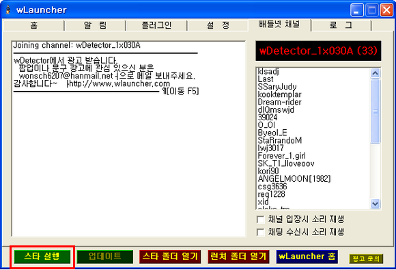This screenshot has width=396, height=270.
Task: Click 런처 폴더 열기 button
Action: click(x=238, y=256)
